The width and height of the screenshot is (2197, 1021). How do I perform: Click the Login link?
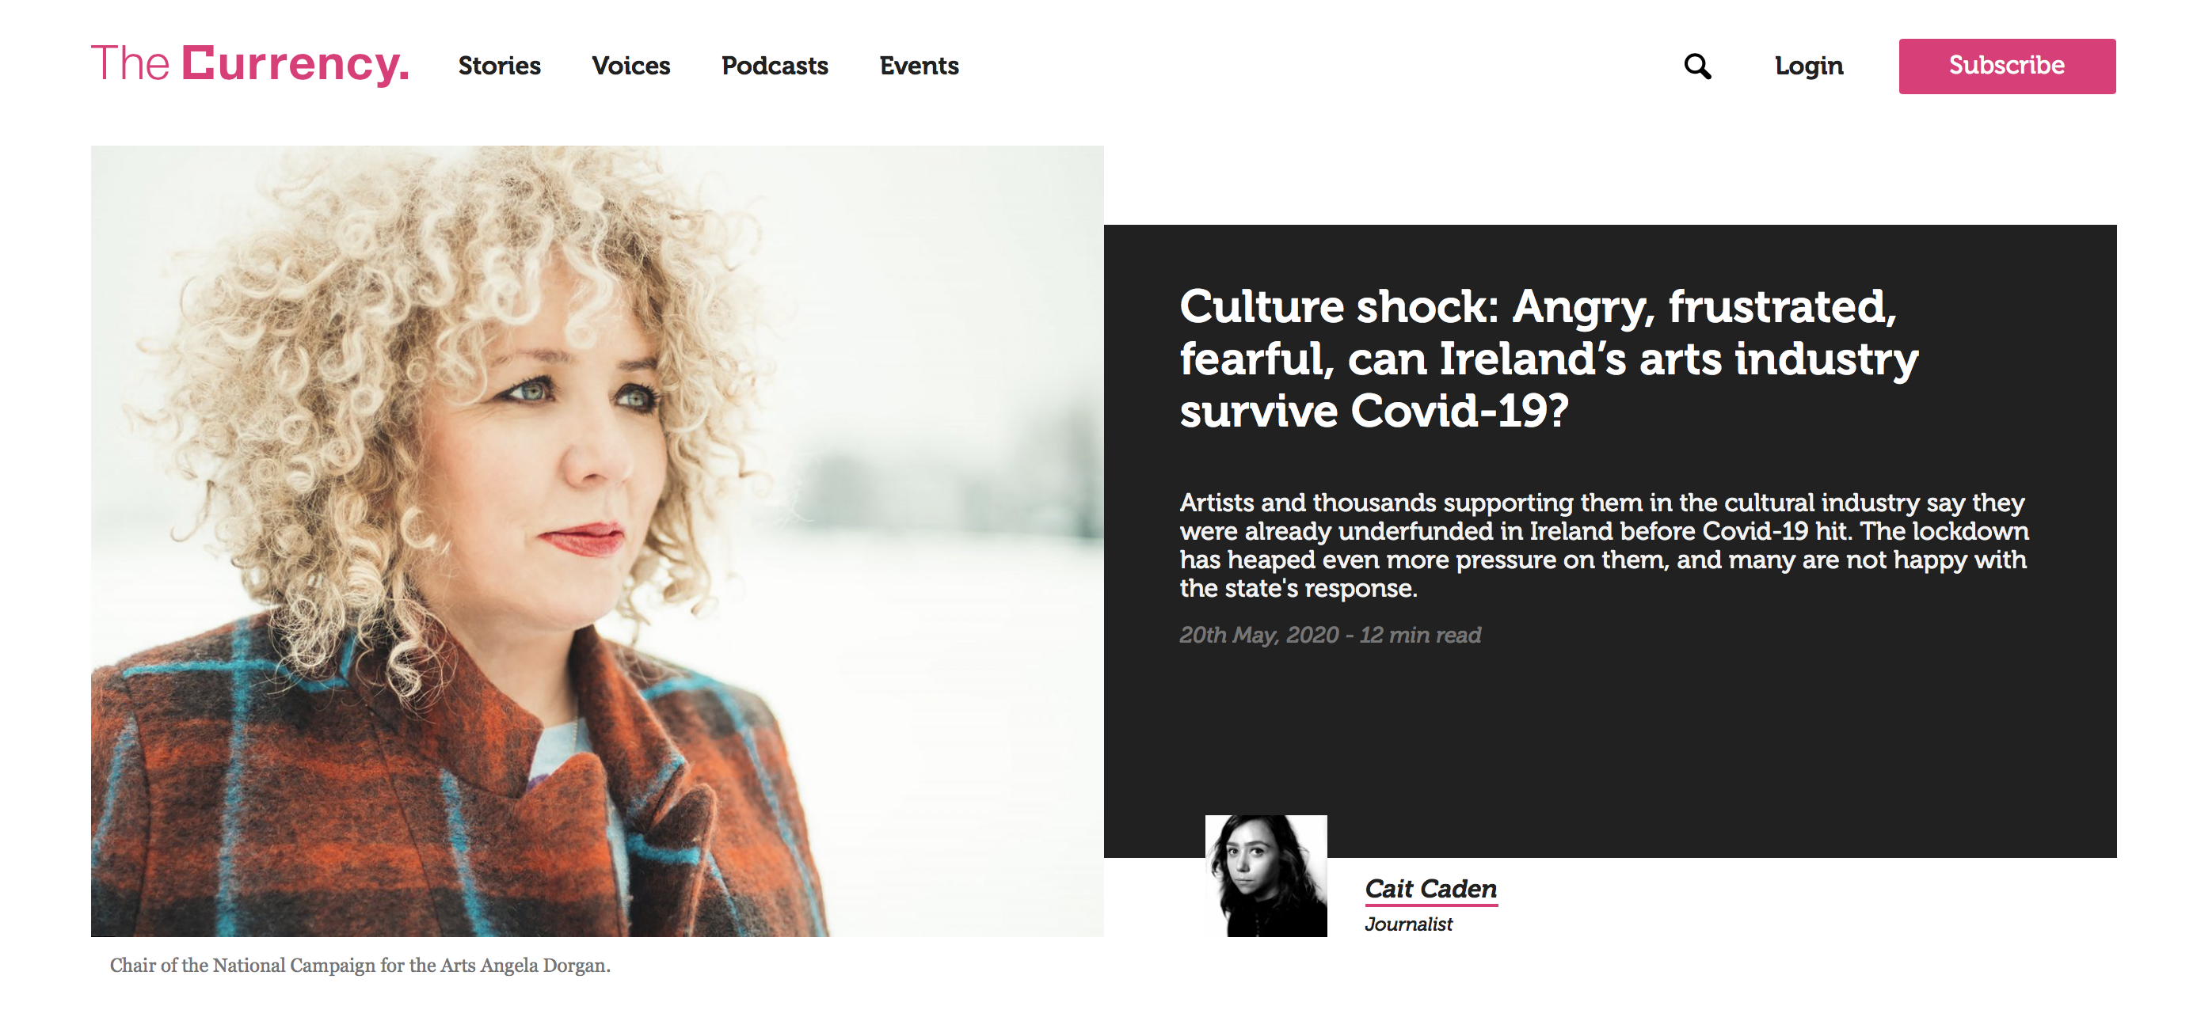coord(1809,66)
